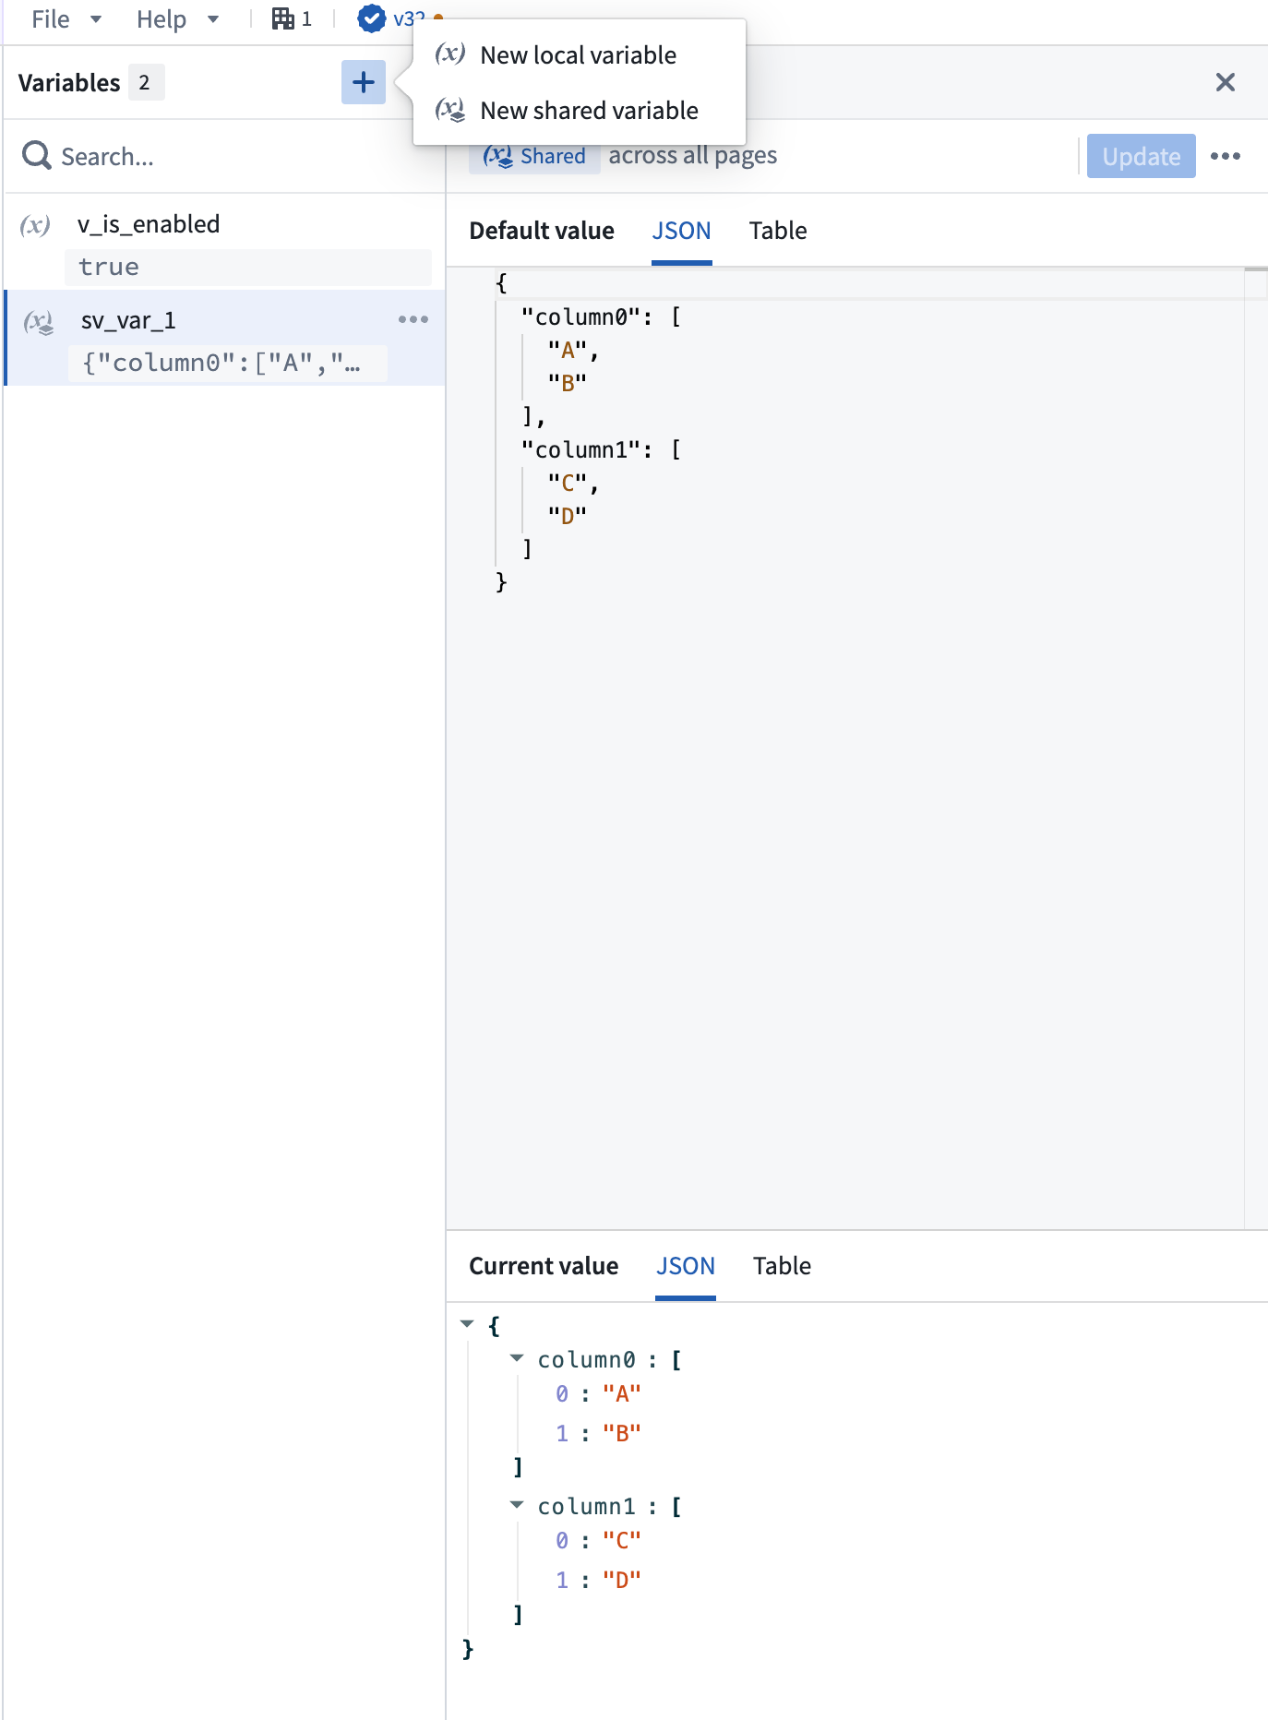Click the "B" value in Current value tree
1268x1720 pixels.
pyautogui.click(x=622, y=1433)
